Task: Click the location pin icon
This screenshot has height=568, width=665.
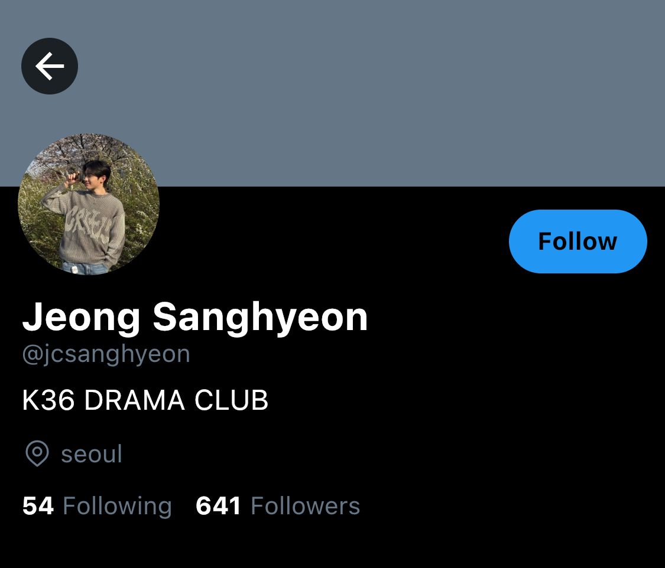Action: click(37, 453)
